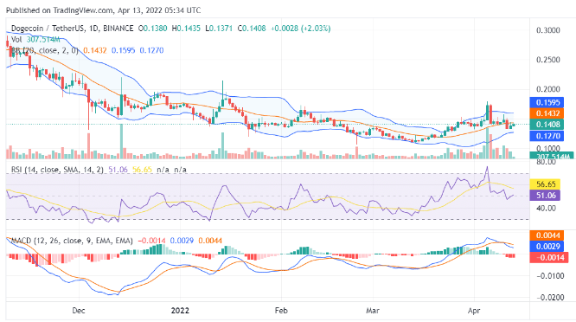Click the blue MACD value 0.0029 in legend
The width and height of the screenshot is (576, 322).
(182, 241)
